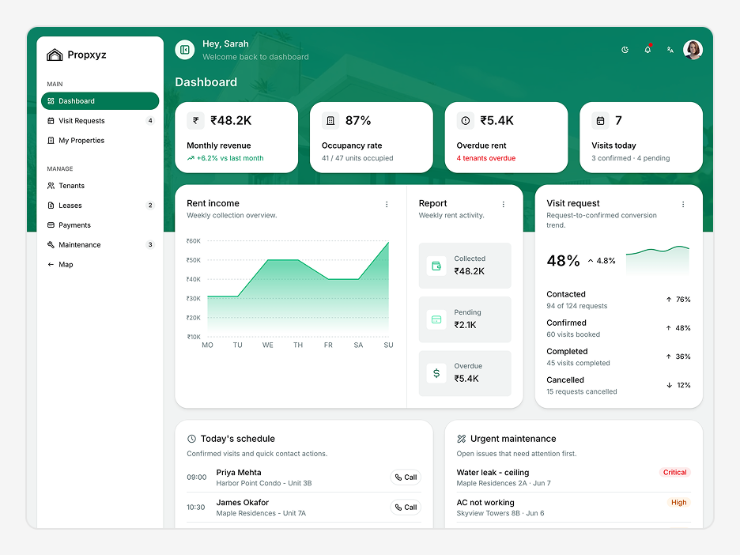
Task: Click the Pending card icon
Action: pos(436,319)
